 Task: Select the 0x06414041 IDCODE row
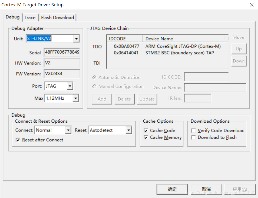126,53
